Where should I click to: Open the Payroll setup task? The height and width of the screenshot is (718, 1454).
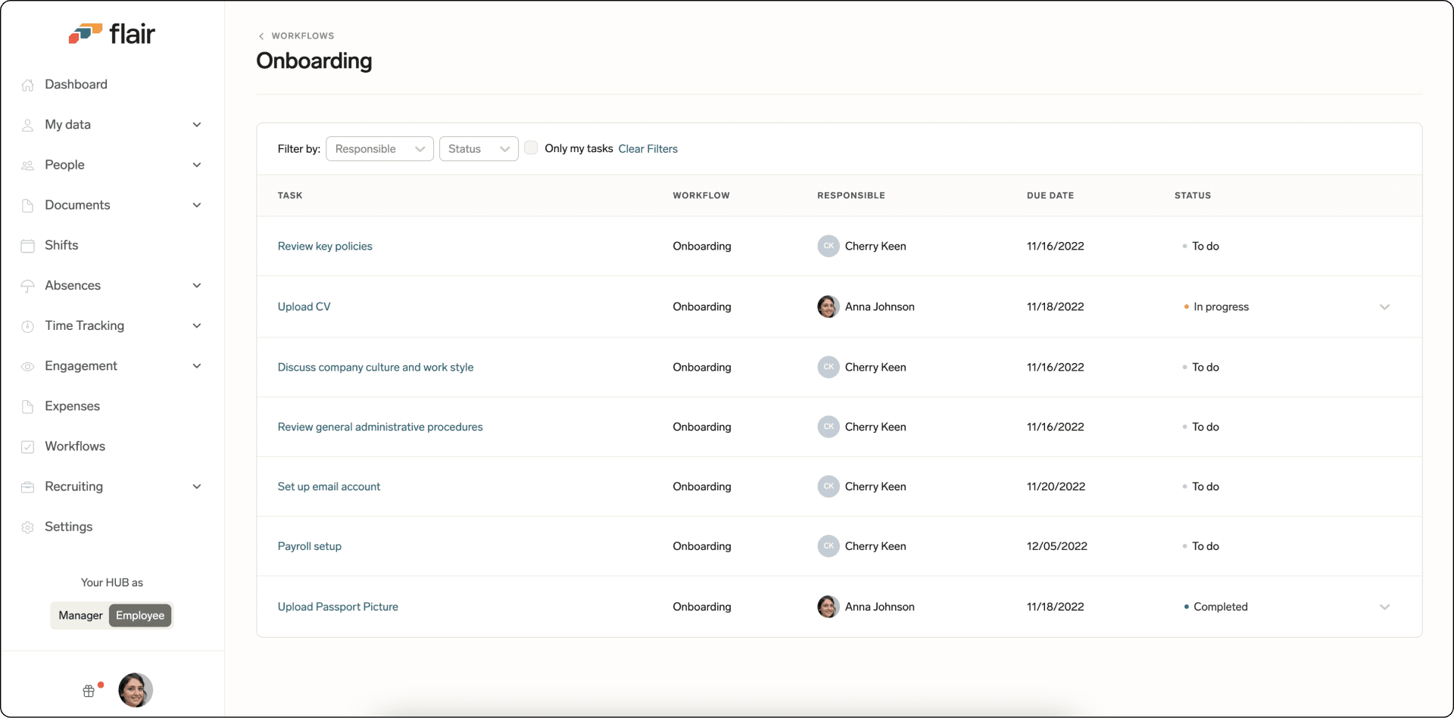click(x=309, y=546)
